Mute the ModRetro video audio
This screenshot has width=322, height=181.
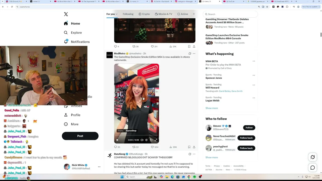(142, 140)
